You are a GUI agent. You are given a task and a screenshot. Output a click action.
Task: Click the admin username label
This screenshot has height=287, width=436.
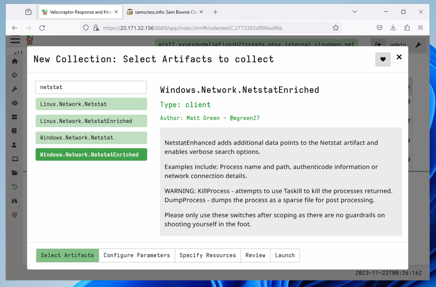(398, 45)
